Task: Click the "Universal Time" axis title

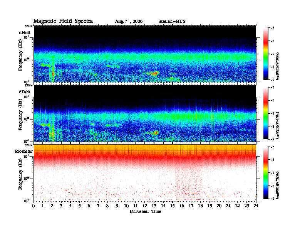Action: pyautogui.click(x=145, y=211)
